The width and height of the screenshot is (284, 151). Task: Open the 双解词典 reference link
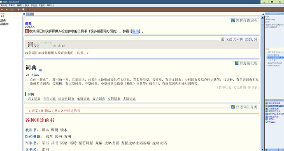114,99
